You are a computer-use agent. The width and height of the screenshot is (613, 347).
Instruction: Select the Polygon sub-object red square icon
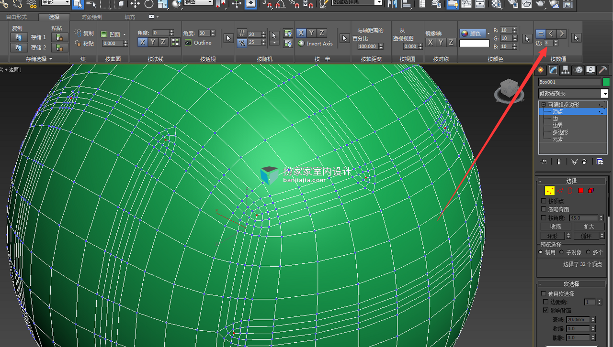pyautogui.click(x=580, y=191)
